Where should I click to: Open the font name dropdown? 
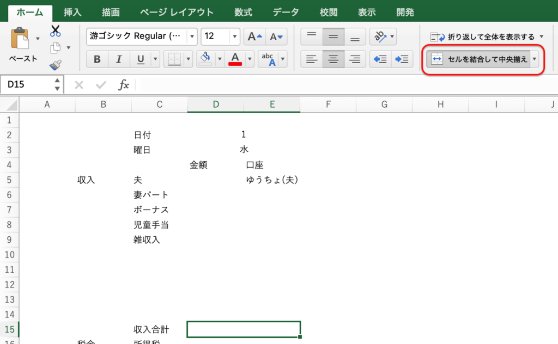[x=192, y=37]
